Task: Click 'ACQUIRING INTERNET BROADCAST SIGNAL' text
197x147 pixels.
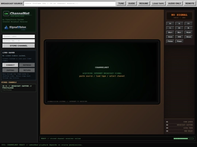Action: click(x=102, y=73)
